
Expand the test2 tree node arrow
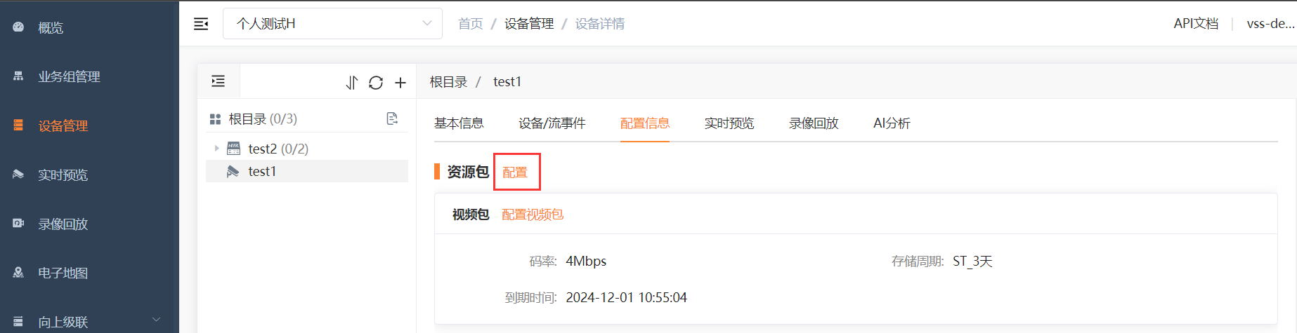click(x=216, y=149)
